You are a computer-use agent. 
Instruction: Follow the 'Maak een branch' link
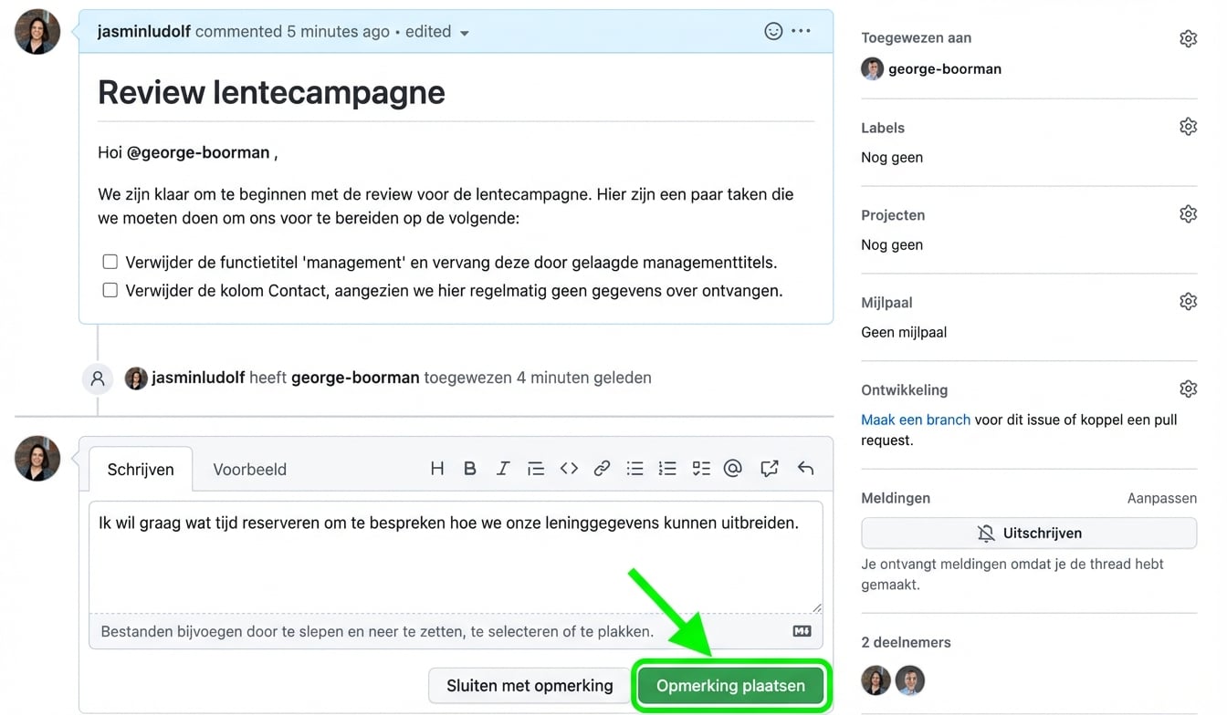(x=915, y=420)
